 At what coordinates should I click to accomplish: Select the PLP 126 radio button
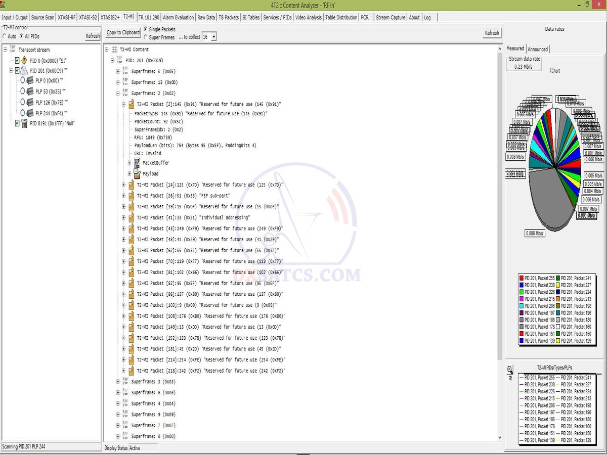point(23,102)
